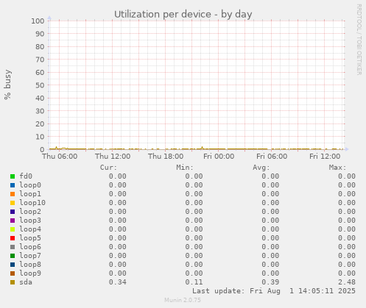Image resolution: width=366 pixels, height=308 pixels.
Task: Click the green fd0 legend color square
Action: click(13, 176)
